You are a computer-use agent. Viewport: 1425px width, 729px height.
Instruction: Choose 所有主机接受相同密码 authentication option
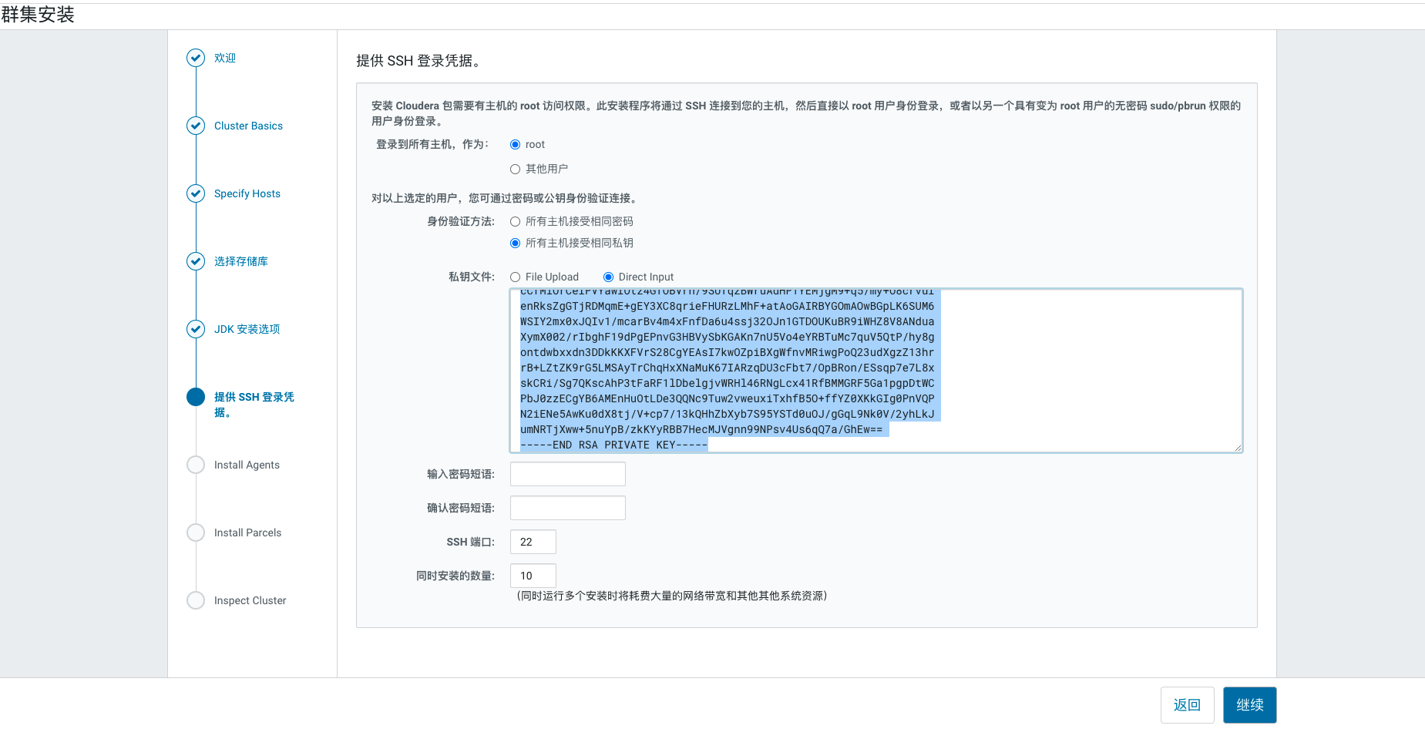coord(515,222)
